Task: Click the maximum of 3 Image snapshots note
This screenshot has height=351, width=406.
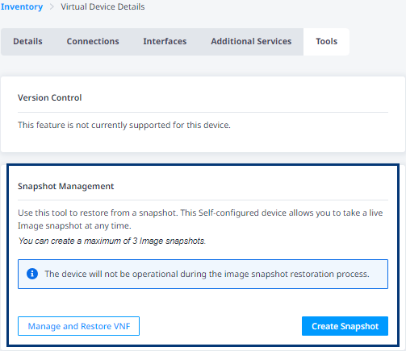Action: pyautogui.click(x=112, y=241)
